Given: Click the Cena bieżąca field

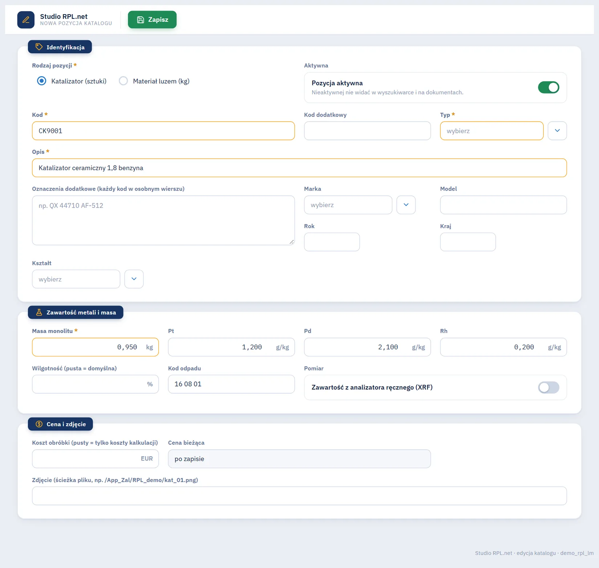Looking at the screenshot, I should pyautogui.click(x=299, y=459).
